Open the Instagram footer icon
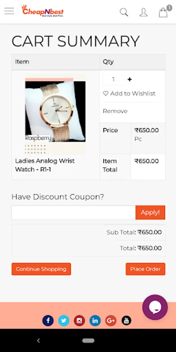176x352 pixels. 79,321
